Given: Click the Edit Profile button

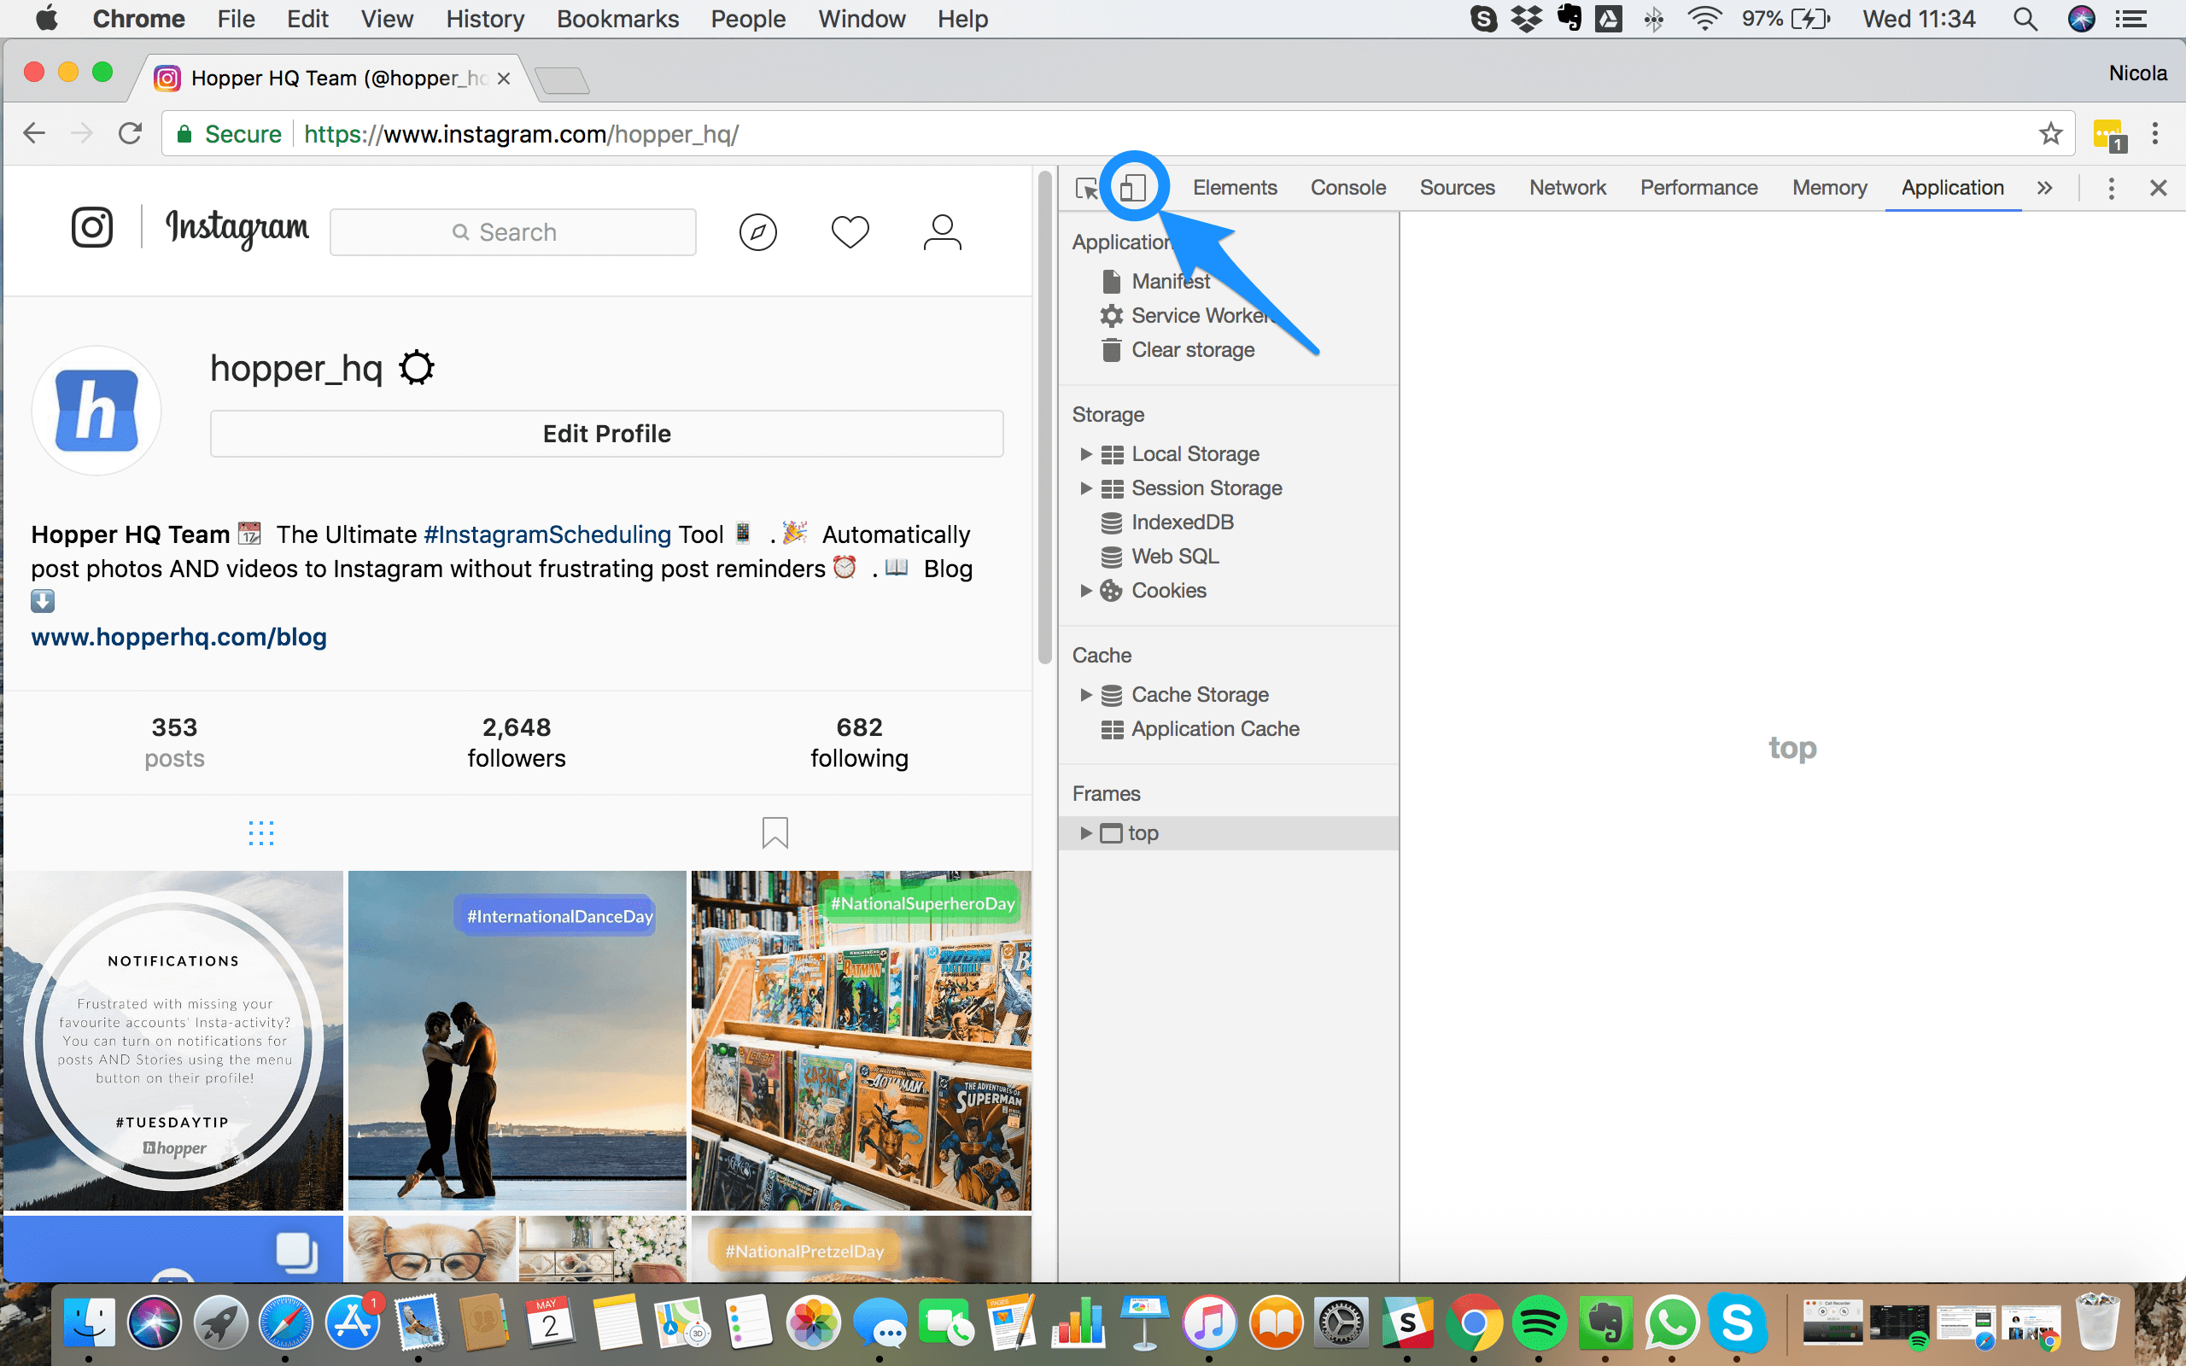Looking at the screenshot, I should pyautogui.click(x=606, y=433).
